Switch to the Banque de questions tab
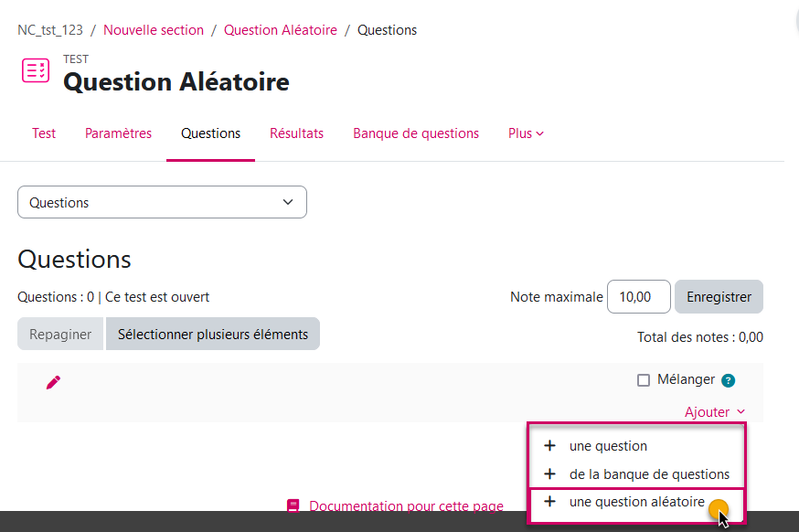Image resolution: width=799 pixels, height=532 pixels. [x=416, y=133]
